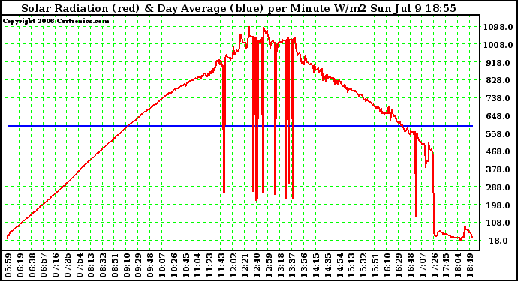Click the 10:45 time label
The image size is (518, 281).
click(x=186, y=265)
